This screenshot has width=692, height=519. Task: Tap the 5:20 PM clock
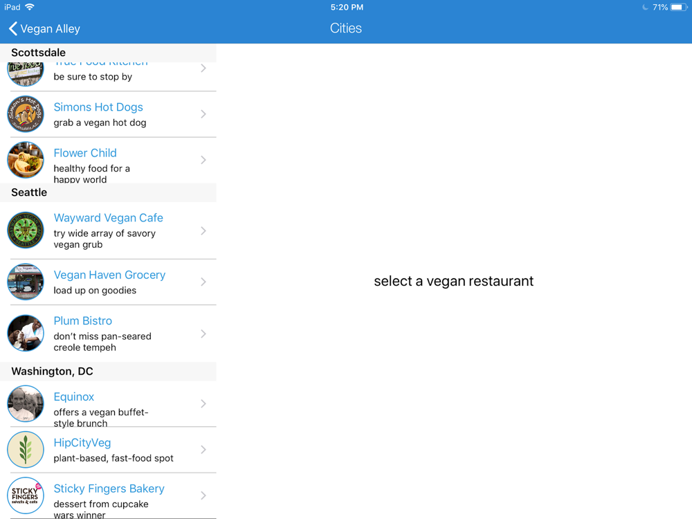tap(347, 7)
